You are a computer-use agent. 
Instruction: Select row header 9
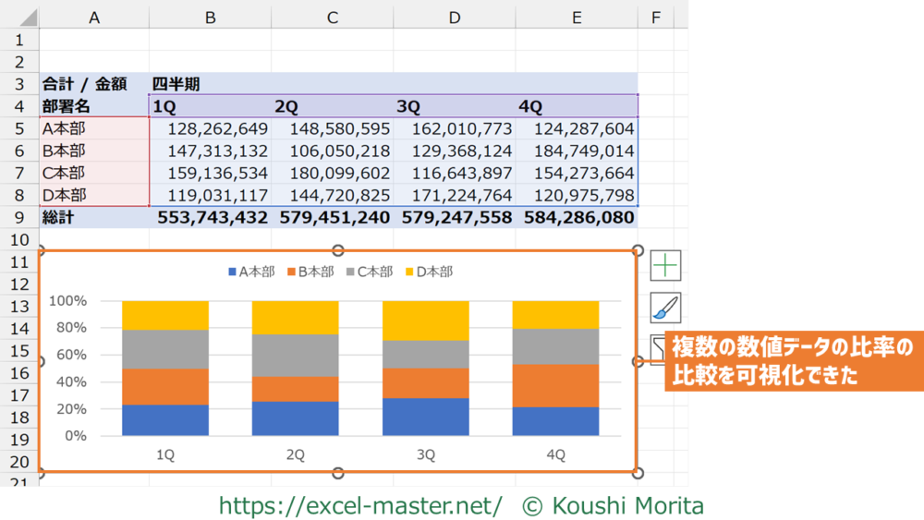(x=19, y=218)
